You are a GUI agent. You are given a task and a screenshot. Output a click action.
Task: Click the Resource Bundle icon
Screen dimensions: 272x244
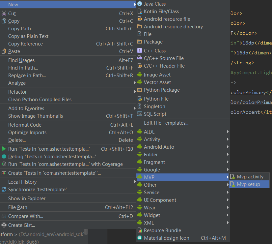(140, 230)
